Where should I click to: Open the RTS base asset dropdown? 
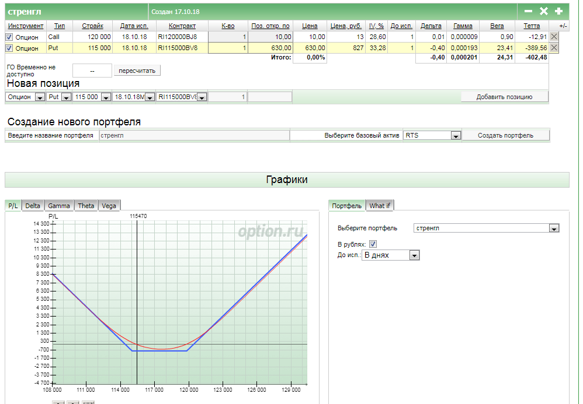[x=456, y=135]
